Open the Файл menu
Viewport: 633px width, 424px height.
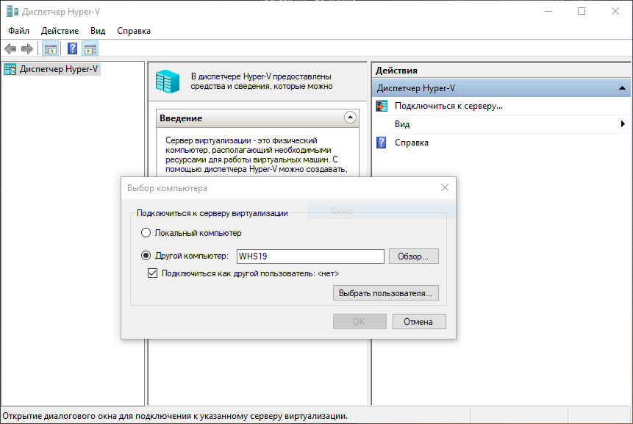[18, 31]
